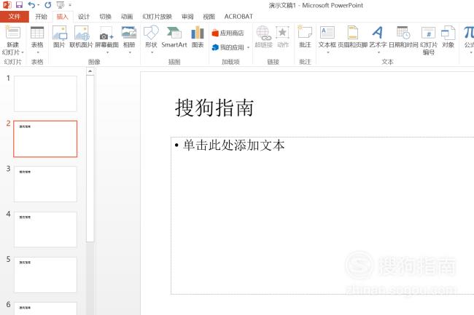Screen dimensions: 474x315
Task: Select slide 4 thumbnail
Action: [45, 229]
